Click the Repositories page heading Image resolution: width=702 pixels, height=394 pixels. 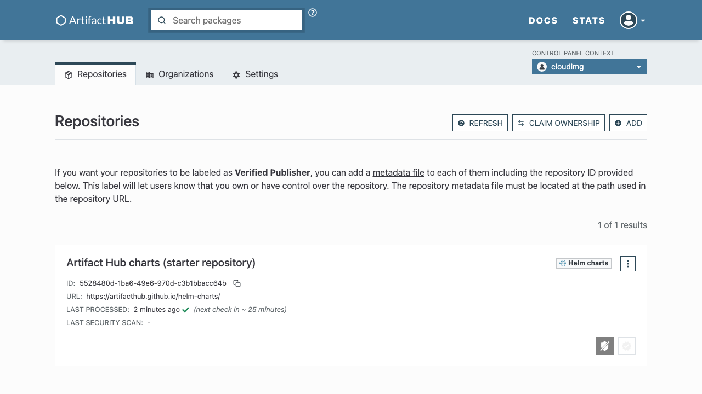97,121
